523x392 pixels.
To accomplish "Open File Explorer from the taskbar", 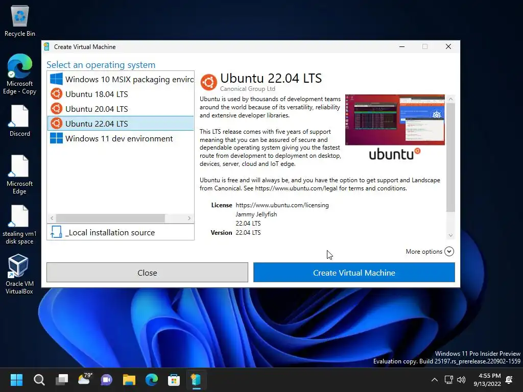I will 129,380.
